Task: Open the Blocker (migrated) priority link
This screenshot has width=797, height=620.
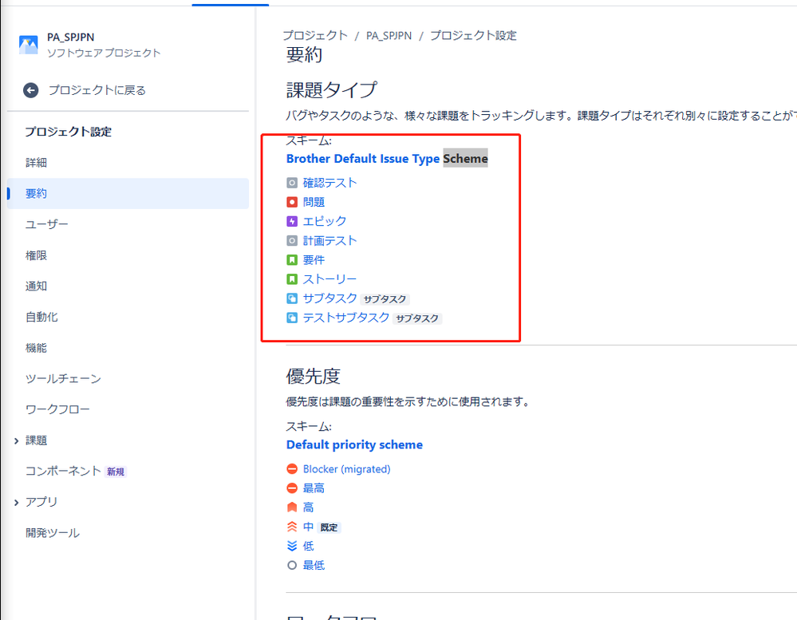Action: 345,468
